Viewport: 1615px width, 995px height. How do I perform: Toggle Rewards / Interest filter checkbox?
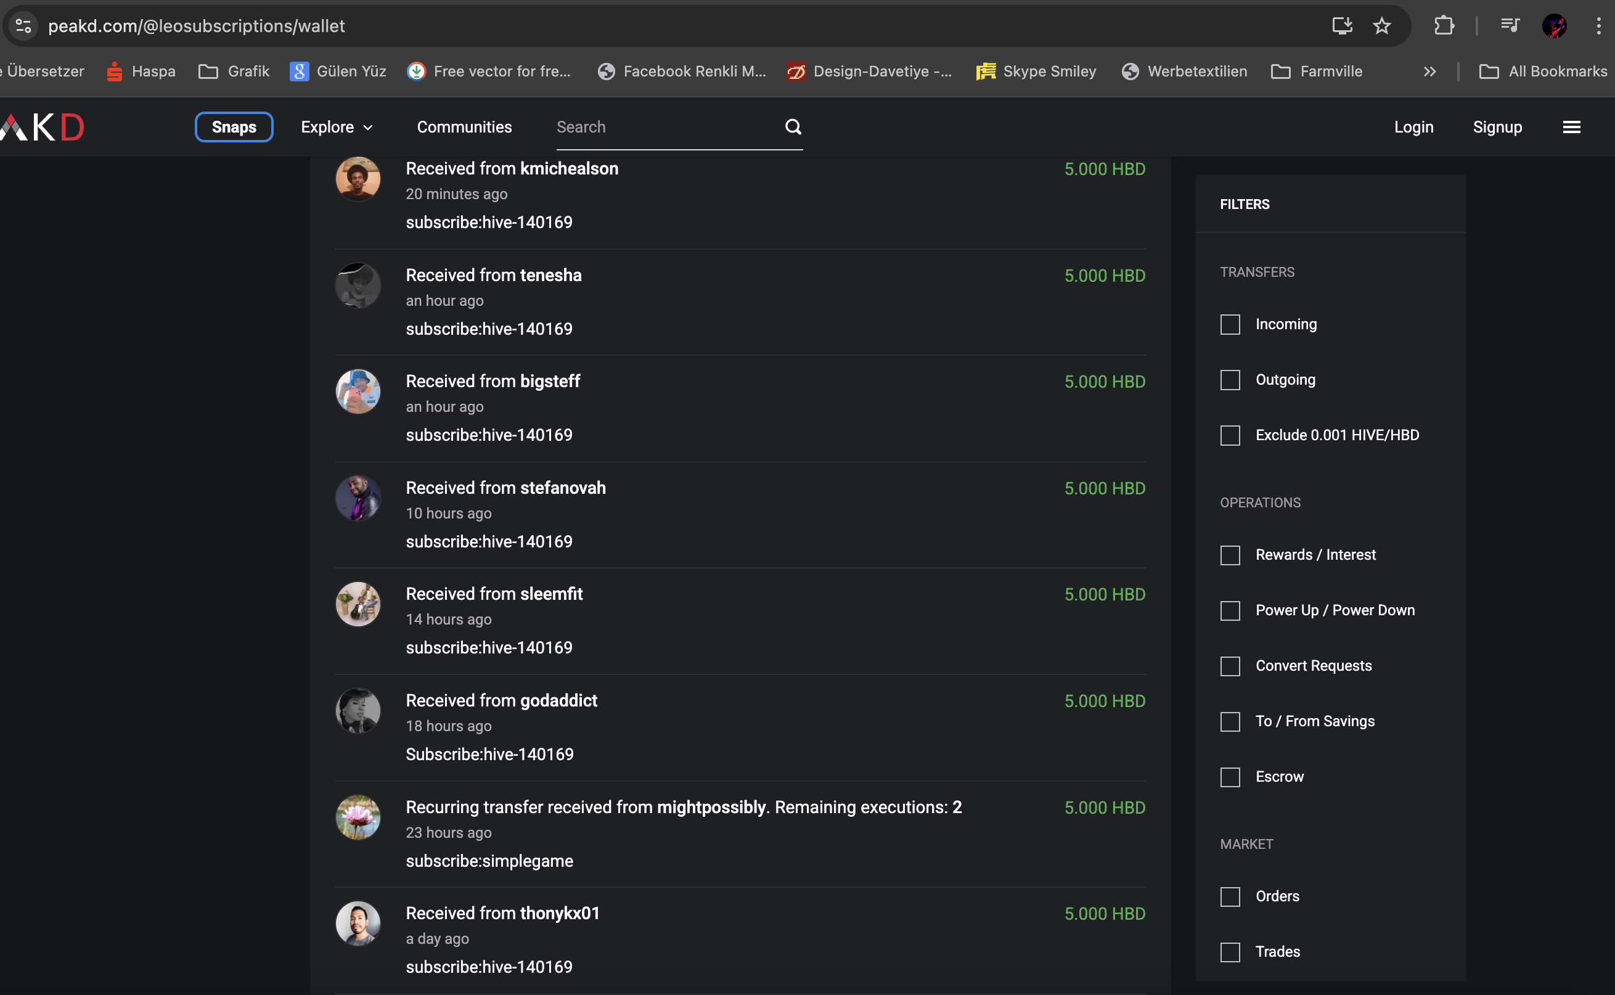[1230, 555]
